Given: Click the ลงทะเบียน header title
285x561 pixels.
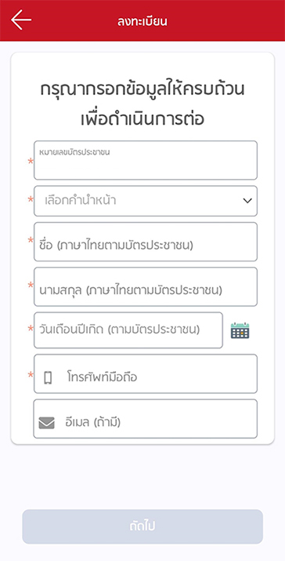Looking at the screenshot, I should coord(142,21).
